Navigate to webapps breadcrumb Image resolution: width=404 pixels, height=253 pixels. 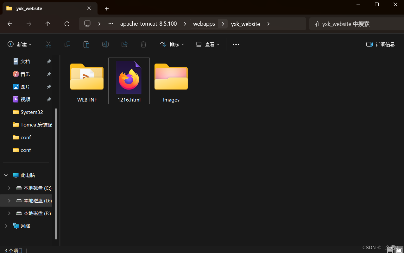pos(204,24)
